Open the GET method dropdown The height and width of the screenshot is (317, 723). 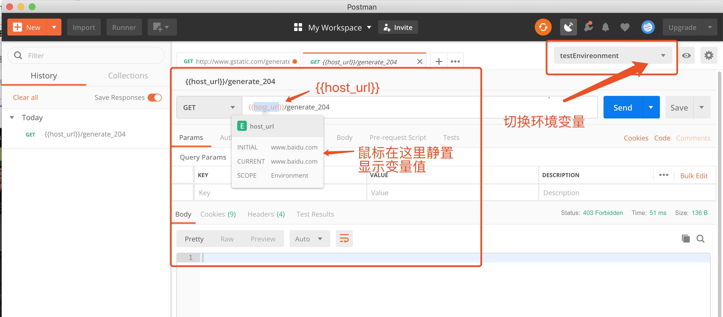coord(209,107)
